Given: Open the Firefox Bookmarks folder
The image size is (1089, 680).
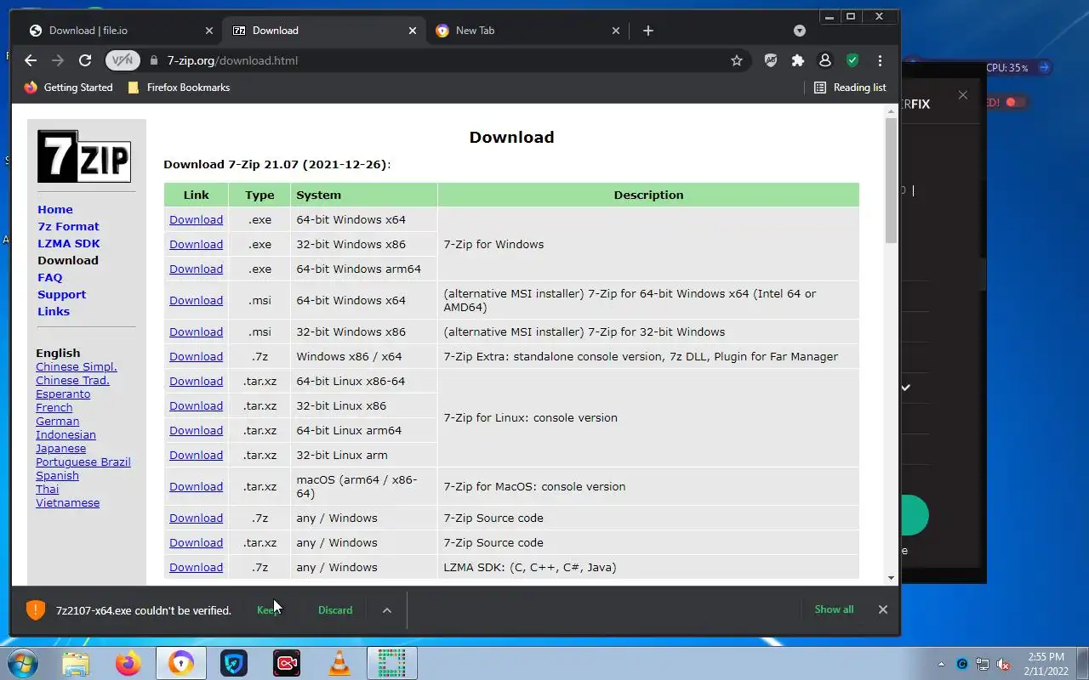Looking at the screenshot, I should pos(179,88).
